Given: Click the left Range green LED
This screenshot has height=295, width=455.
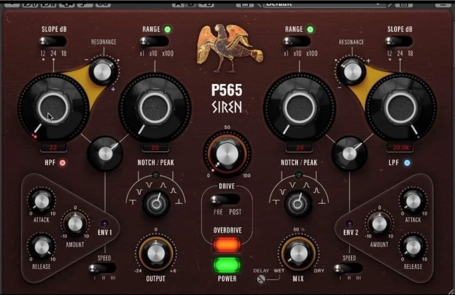Looking at the screenshot, I should (x=168, y=29).
